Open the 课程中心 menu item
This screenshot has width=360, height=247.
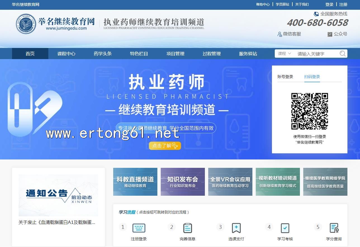[66, 54]
